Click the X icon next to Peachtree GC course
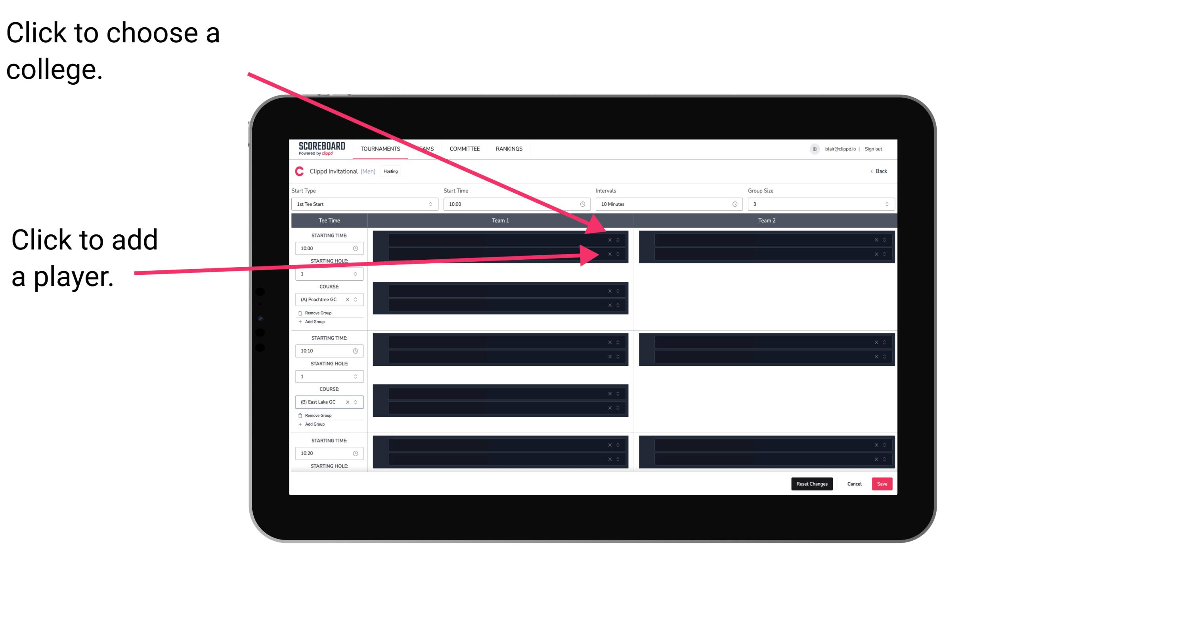 tap(349, 300)
